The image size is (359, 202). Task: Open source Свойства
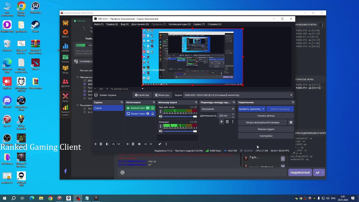[x=142, y=95]
